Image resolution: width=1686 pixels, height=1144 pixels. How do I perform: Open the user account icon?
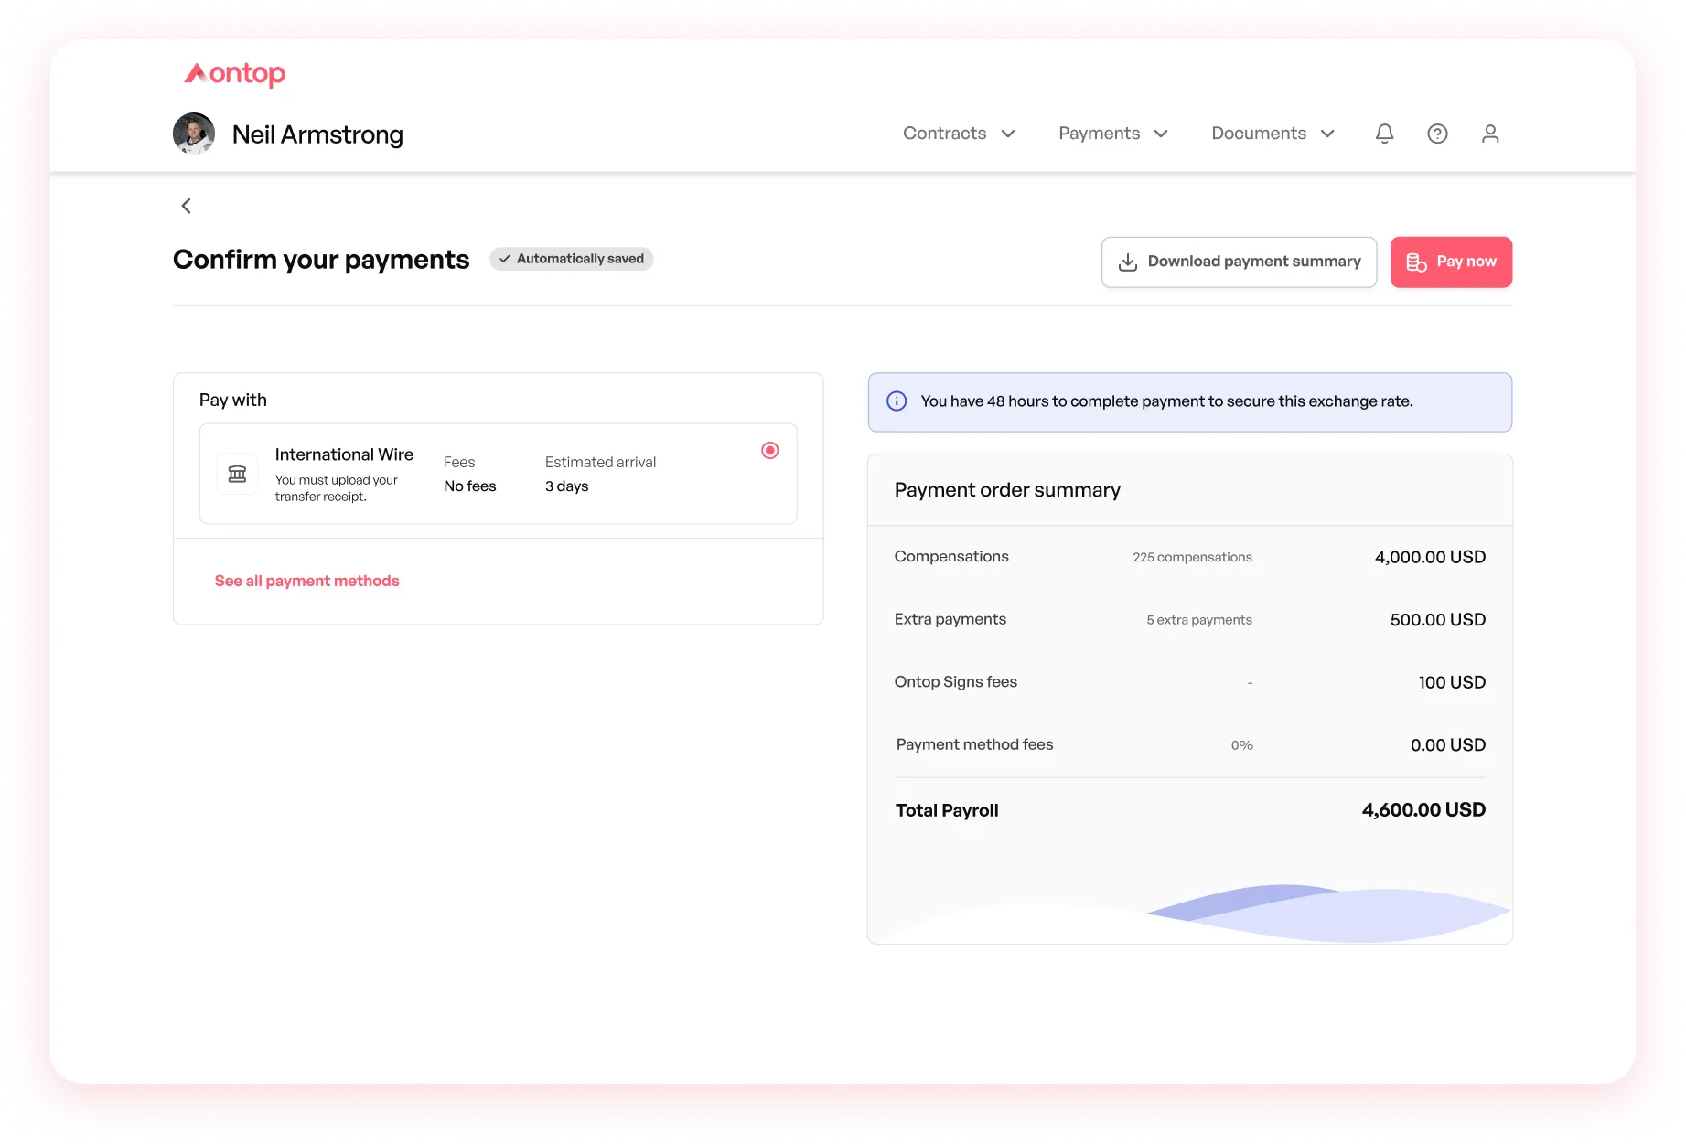1490,134
